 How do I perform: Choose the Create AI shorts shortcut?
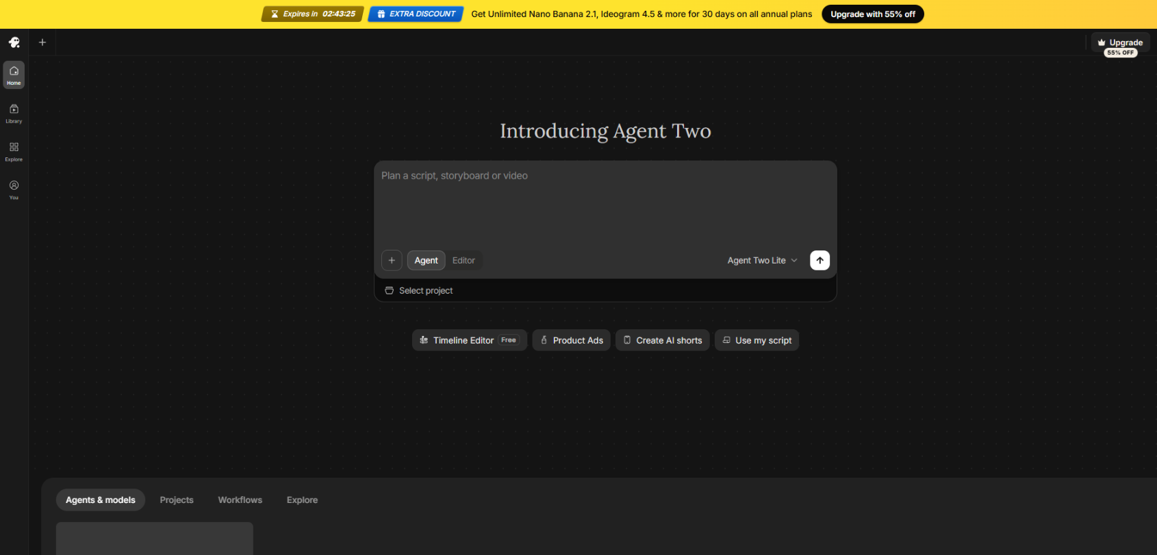pyautogui.click(x=663, y=340)
